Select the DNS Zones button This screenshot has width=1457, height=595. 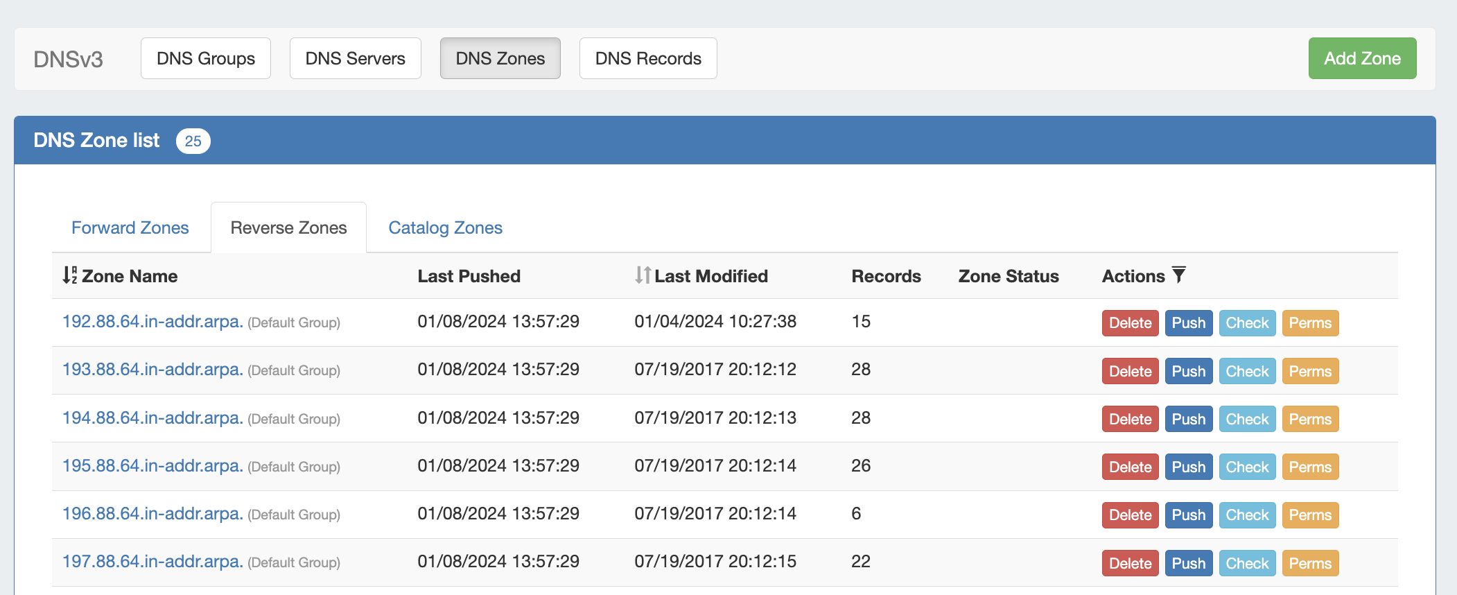pos(500,58)
